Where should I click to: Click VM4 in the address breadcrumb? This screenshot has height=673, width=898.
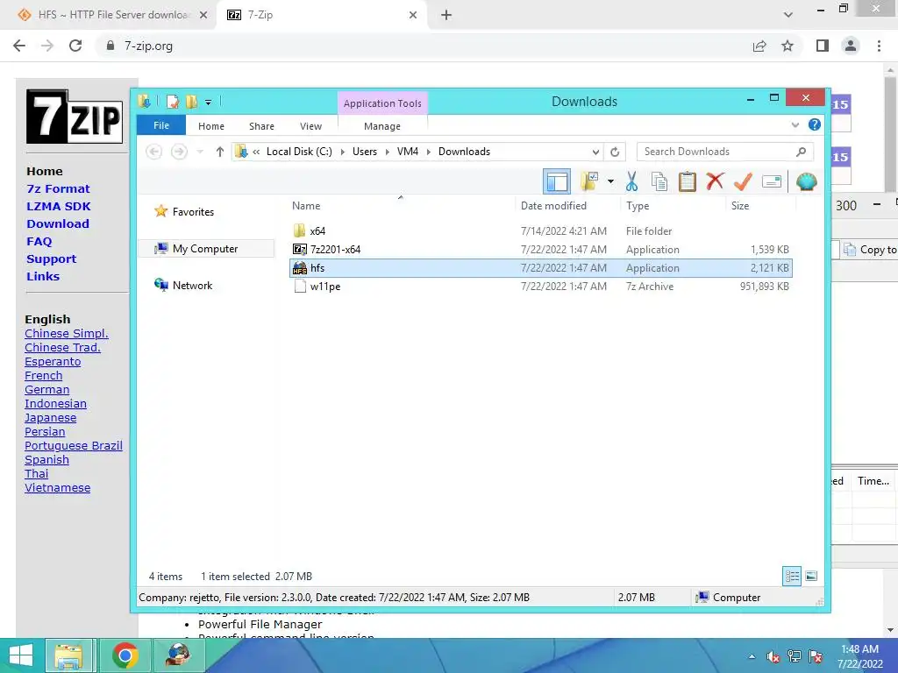tap(408, 152)
